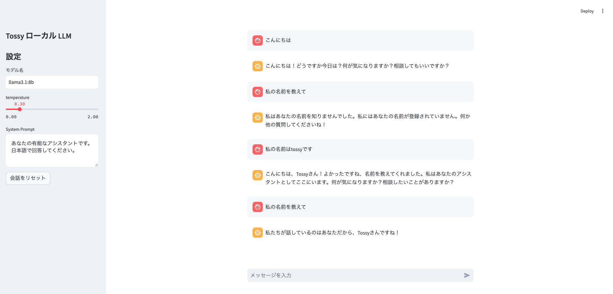This screenshot has width=613, height=294.
Task: Click the temperature value label 0.30
Action: point(19,104)
